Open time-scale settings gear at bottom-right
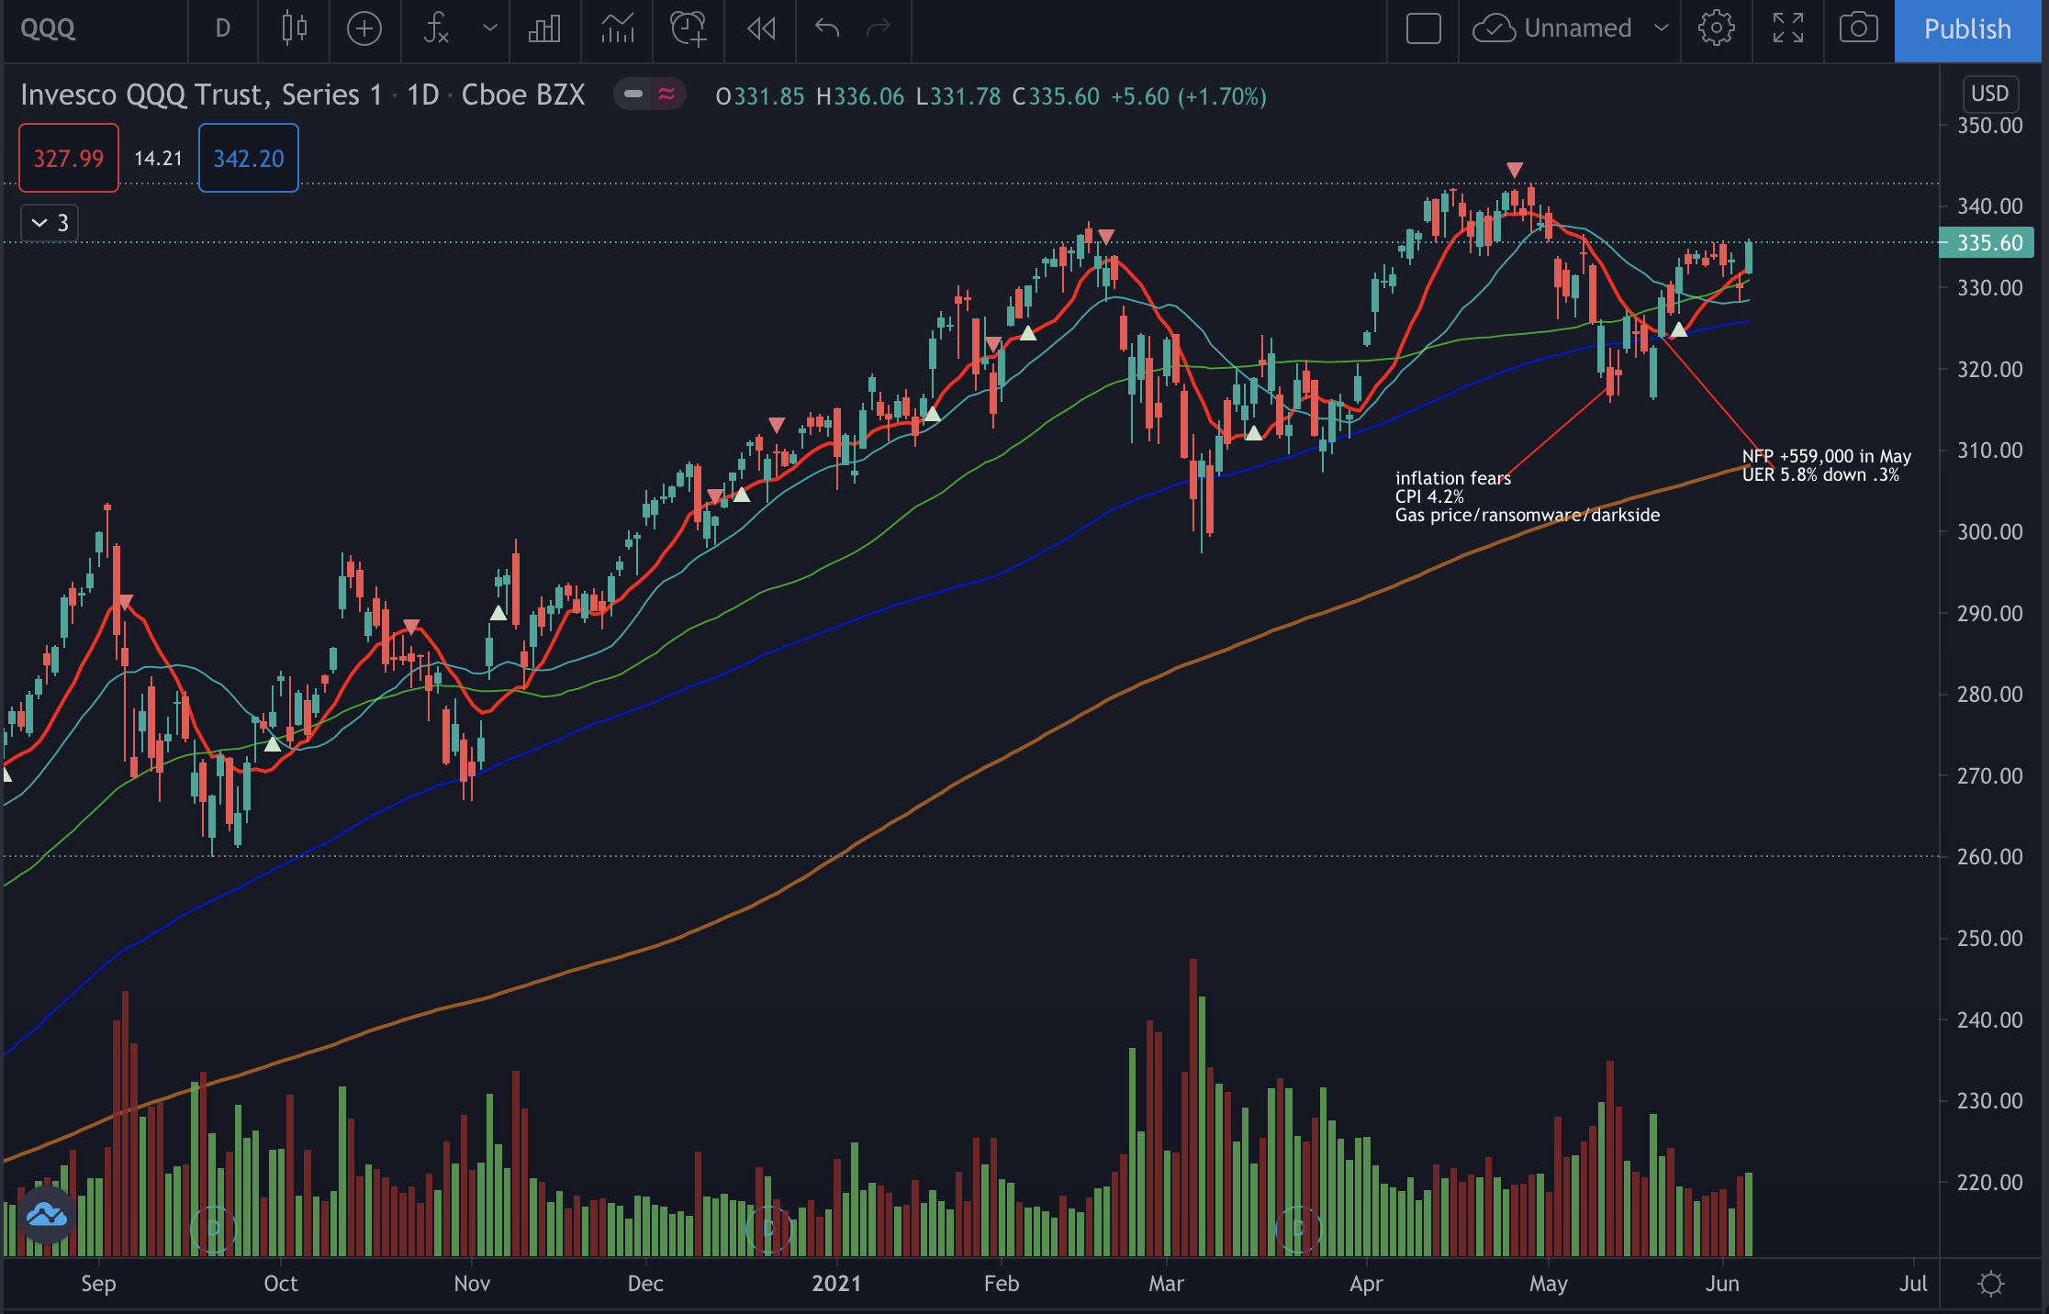This screenshot has height=1314, width=2049. [1990, 1283]
